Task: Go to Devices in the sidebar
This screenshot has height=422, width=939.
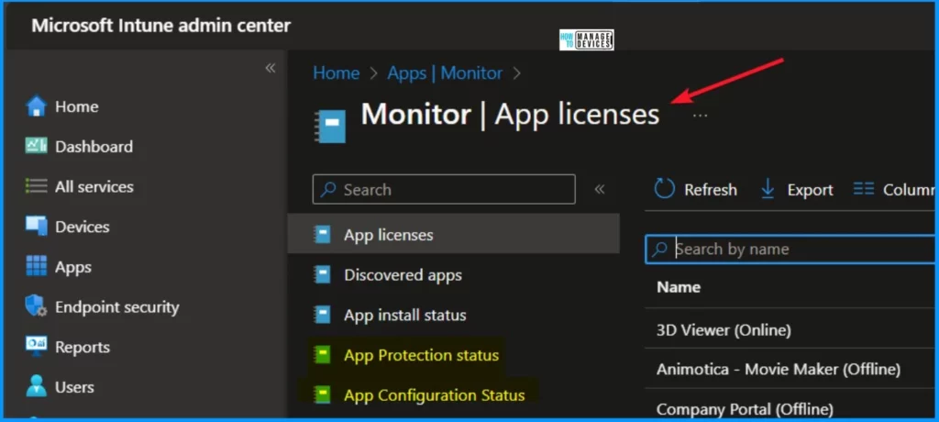Action: point(82,228)
